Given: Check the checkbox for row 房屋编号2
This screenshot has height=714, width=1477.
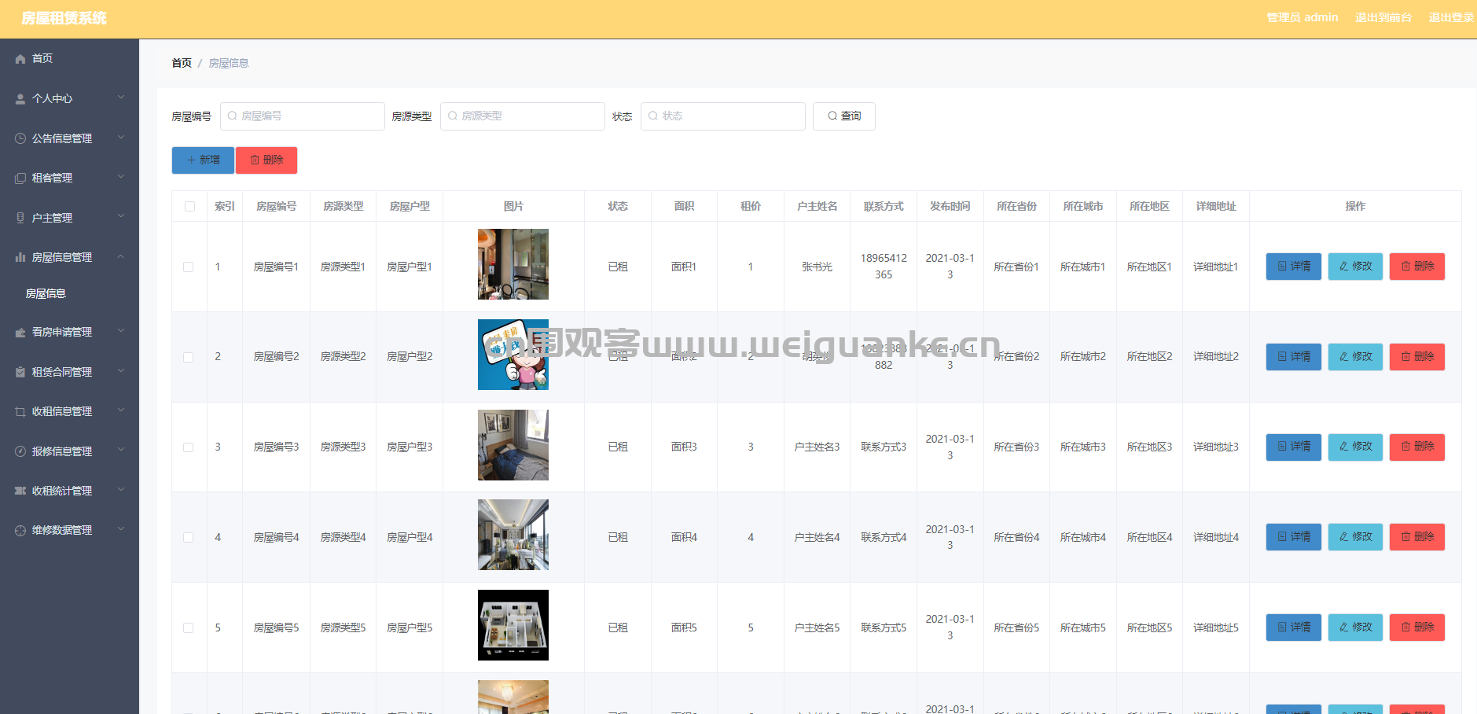Looking at the screenshot, I should pyautogui.click(x=189, y=357).
